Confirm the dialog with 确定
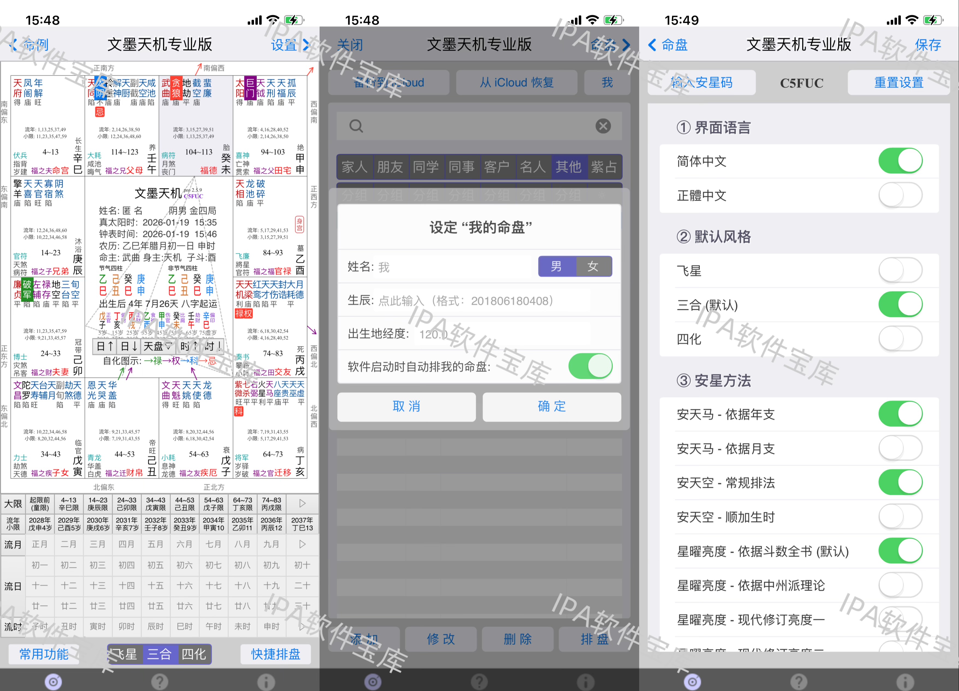This screenshot has height=691, width=959. coord(551,407)
